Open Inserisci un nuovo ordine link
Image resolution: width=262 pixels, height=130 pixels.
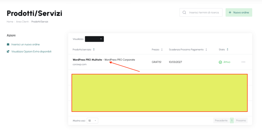pos(25,44)
